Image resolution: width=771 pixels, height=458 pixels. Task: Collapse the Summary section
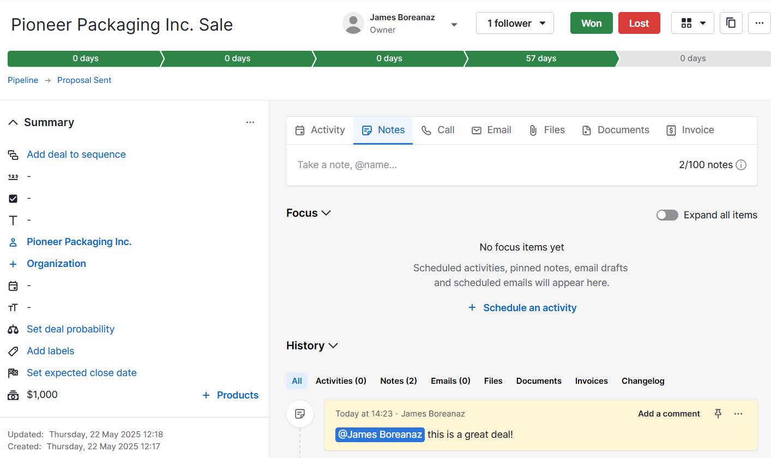12,122
